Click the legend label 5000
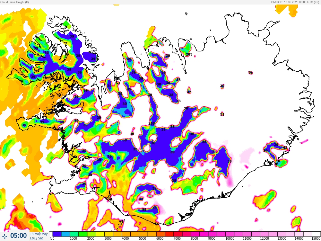321x241 pixels. pos(143,238)
